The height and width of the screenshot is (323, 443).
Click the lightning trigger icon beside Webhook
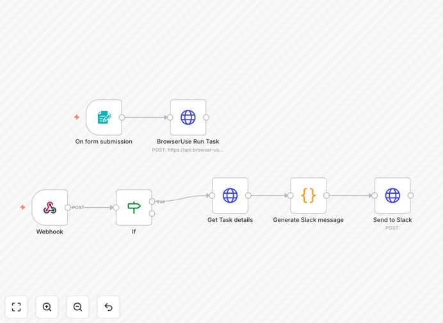pyautogui.click(x=22, y=207)
